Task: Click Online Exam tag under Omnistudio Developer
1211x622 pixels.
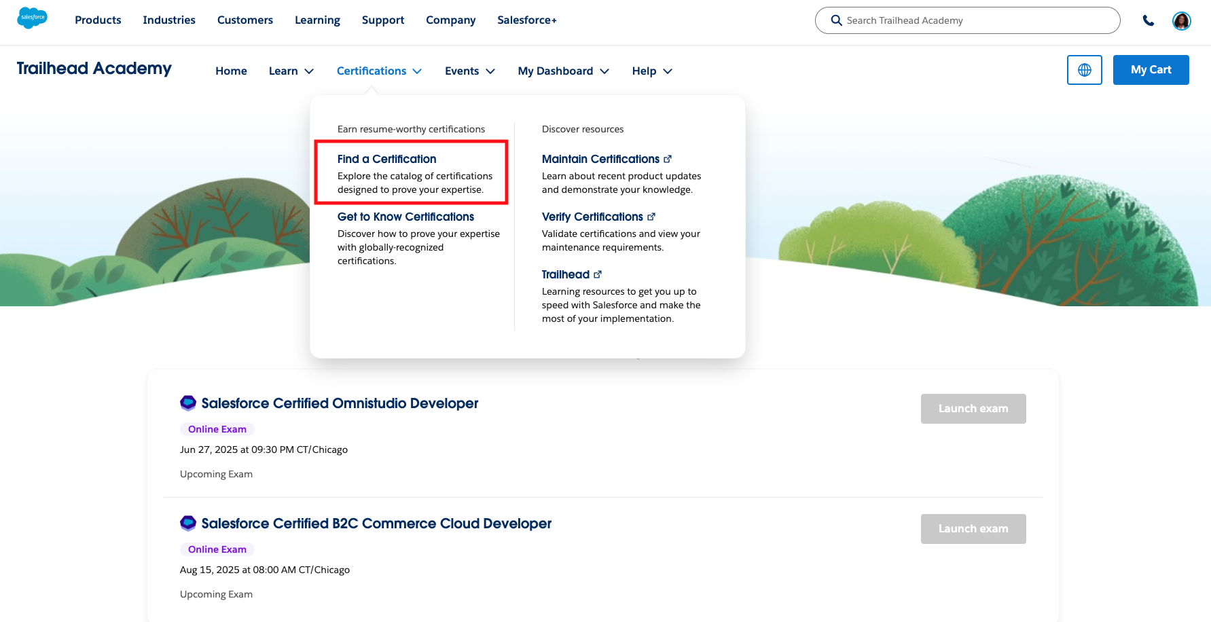Action: pos(217,429)
